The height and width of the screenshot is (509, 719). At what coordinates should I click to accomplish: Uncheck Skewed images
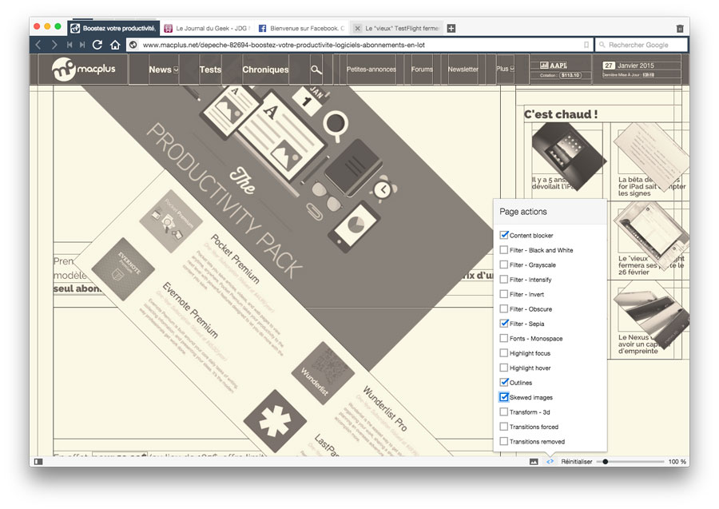pos(504,397)
